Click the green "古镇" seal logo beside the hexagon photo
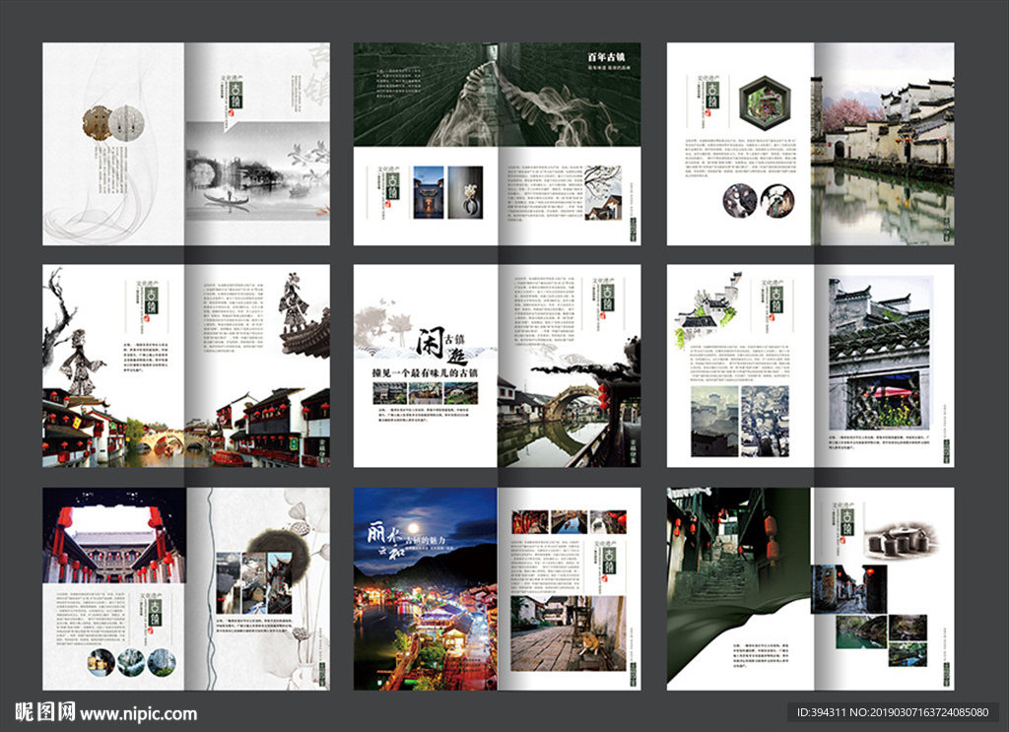The width and height of the screenshot is (1009, 732). [712, 96]
